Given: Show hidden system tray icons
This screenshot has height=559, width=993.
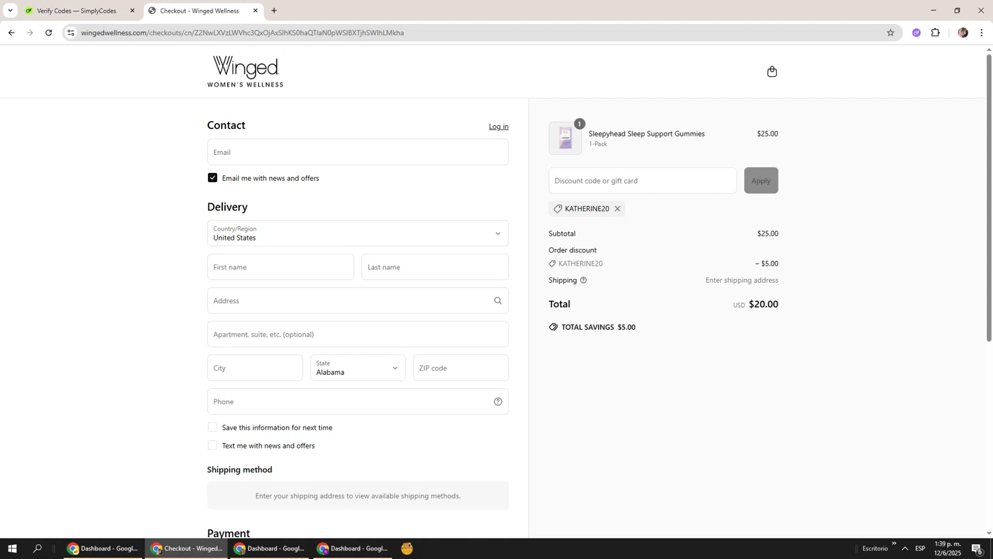Looking at the screenshot, I should click(x=904, y=548).
